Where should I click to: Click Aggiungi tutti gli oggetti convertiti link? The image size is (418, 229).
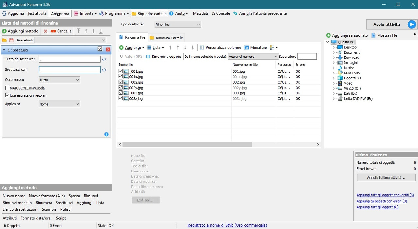385,195
